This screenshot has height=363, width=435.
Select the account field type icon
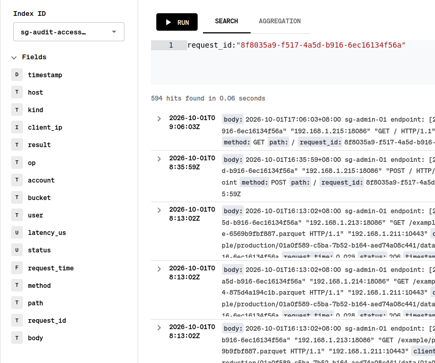coord(17,180)
